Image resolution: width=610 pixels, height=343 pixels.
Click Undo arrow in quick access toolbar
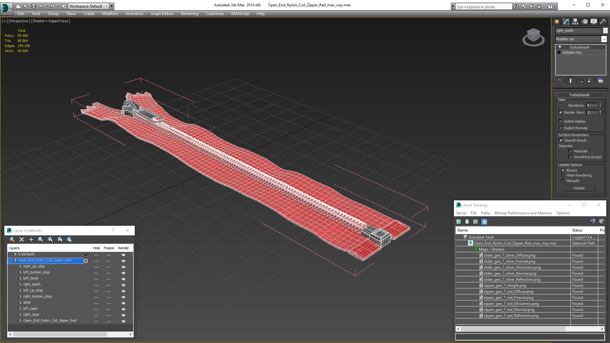41,6
